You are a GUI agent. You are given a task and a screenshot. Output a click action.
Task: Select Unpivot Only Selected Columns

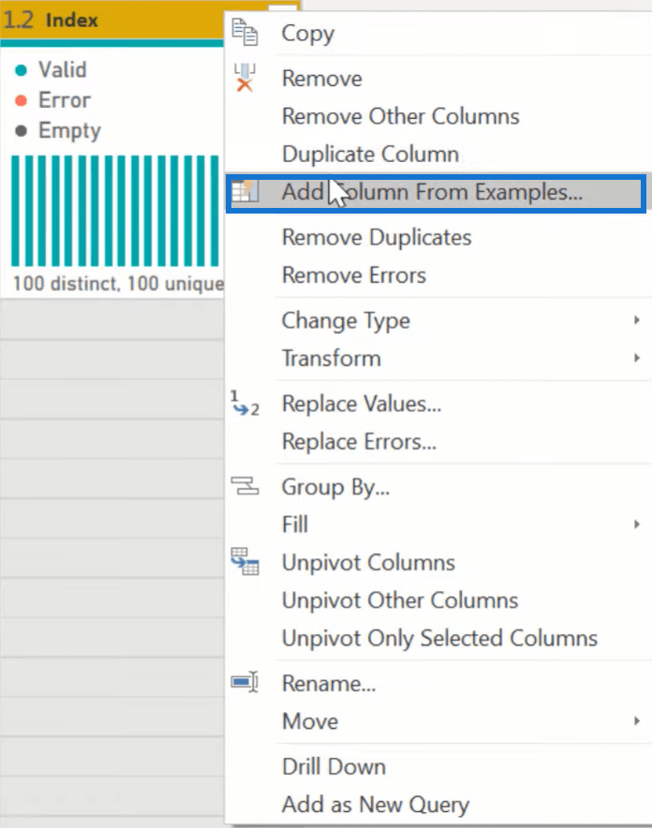pos(439,638)
